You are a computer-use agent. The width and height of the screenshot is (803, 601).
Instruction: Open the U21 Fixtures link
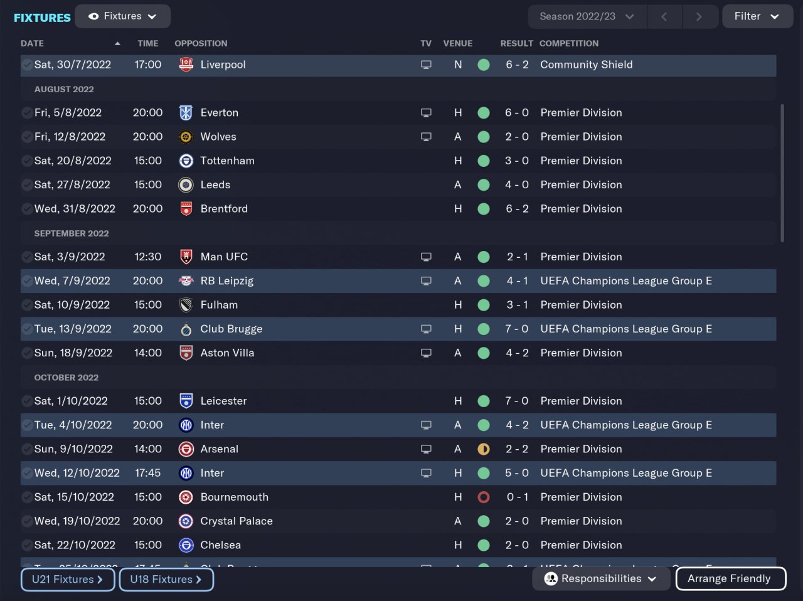coord(68,579)
